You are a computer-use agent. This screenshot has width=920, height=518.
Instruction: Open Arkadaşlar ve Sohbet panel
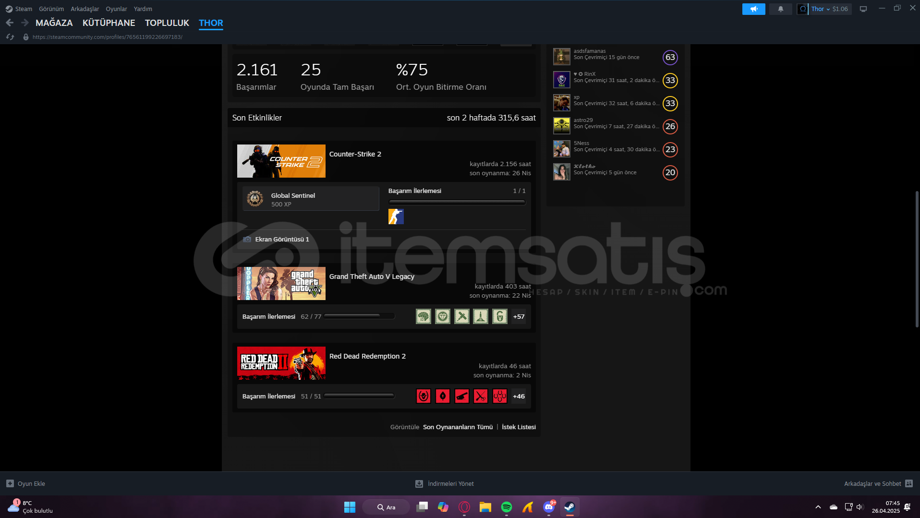[x=878, y=483]
